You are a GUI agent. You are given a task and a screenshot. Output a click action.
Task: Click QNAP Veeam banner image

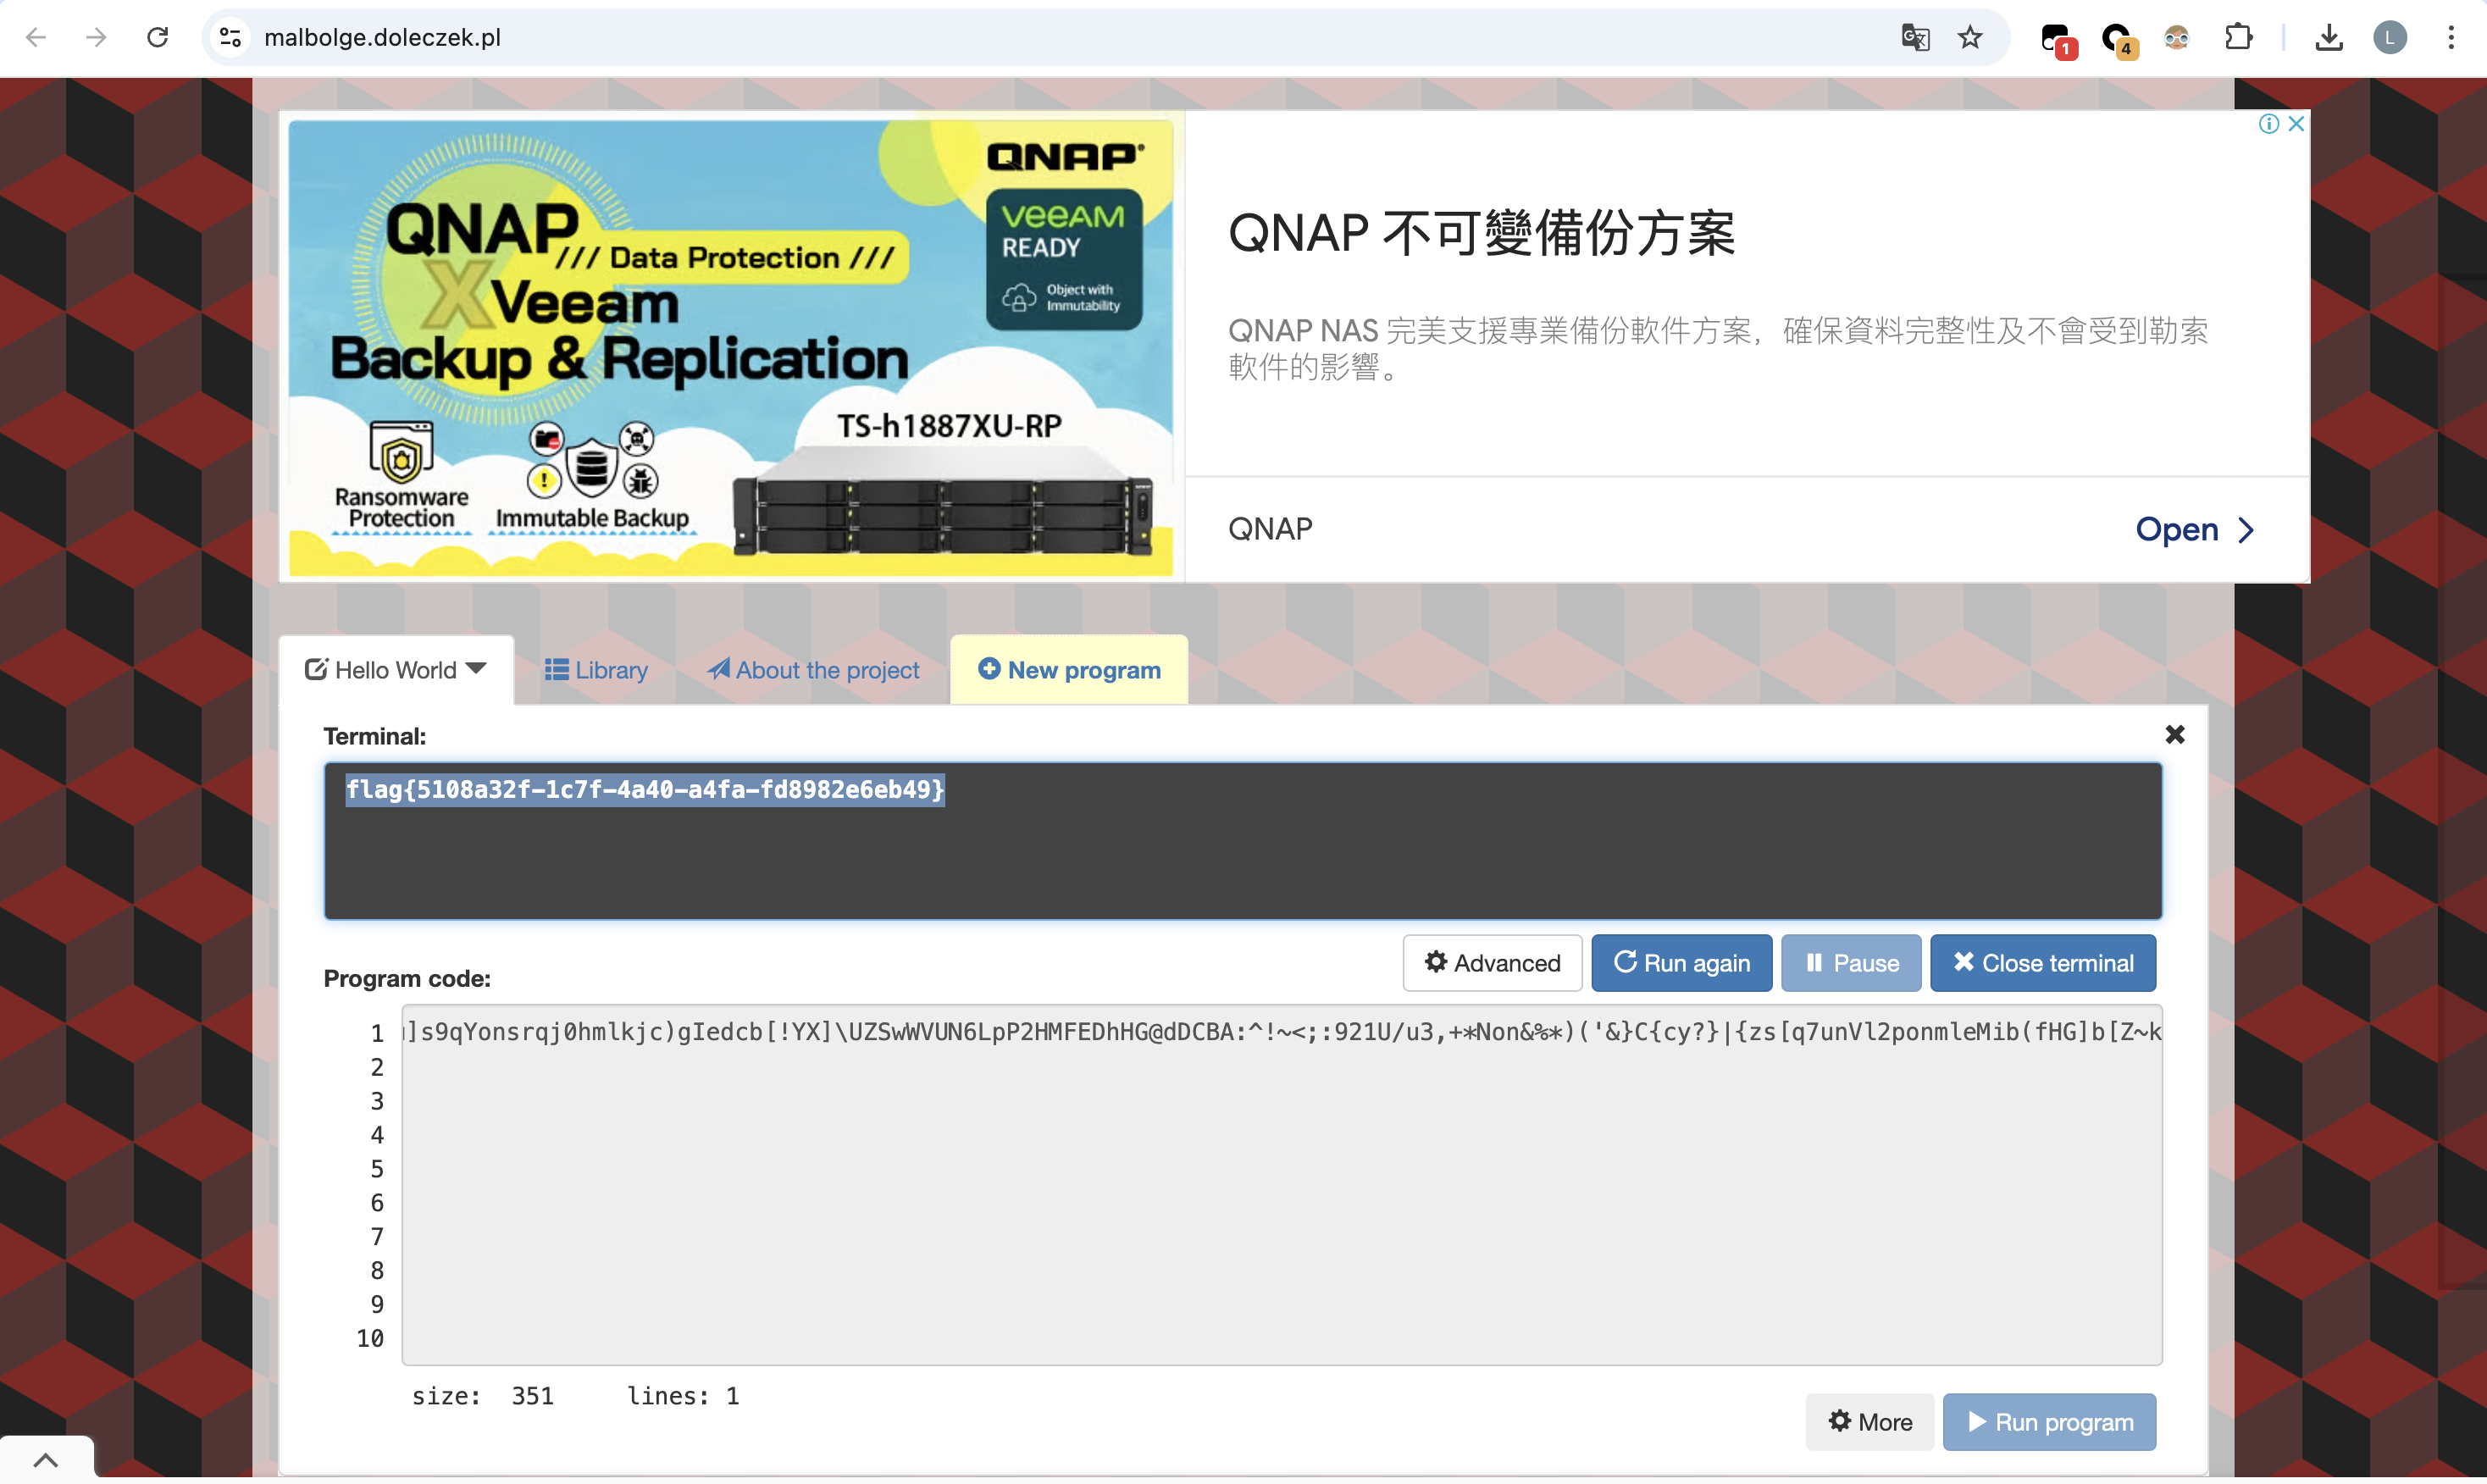point(731,347)
